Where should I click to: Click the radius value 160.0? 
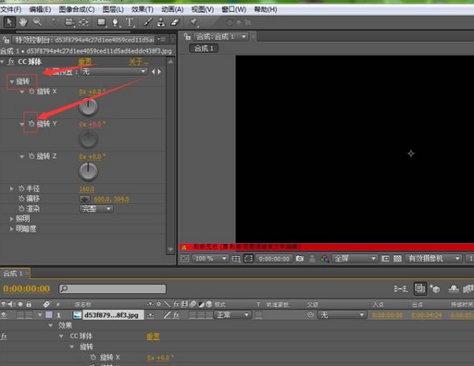[x=87, y=189]
